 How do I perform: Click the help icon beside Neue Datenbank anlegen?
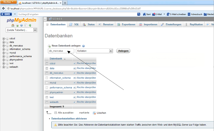pos(84,46)
